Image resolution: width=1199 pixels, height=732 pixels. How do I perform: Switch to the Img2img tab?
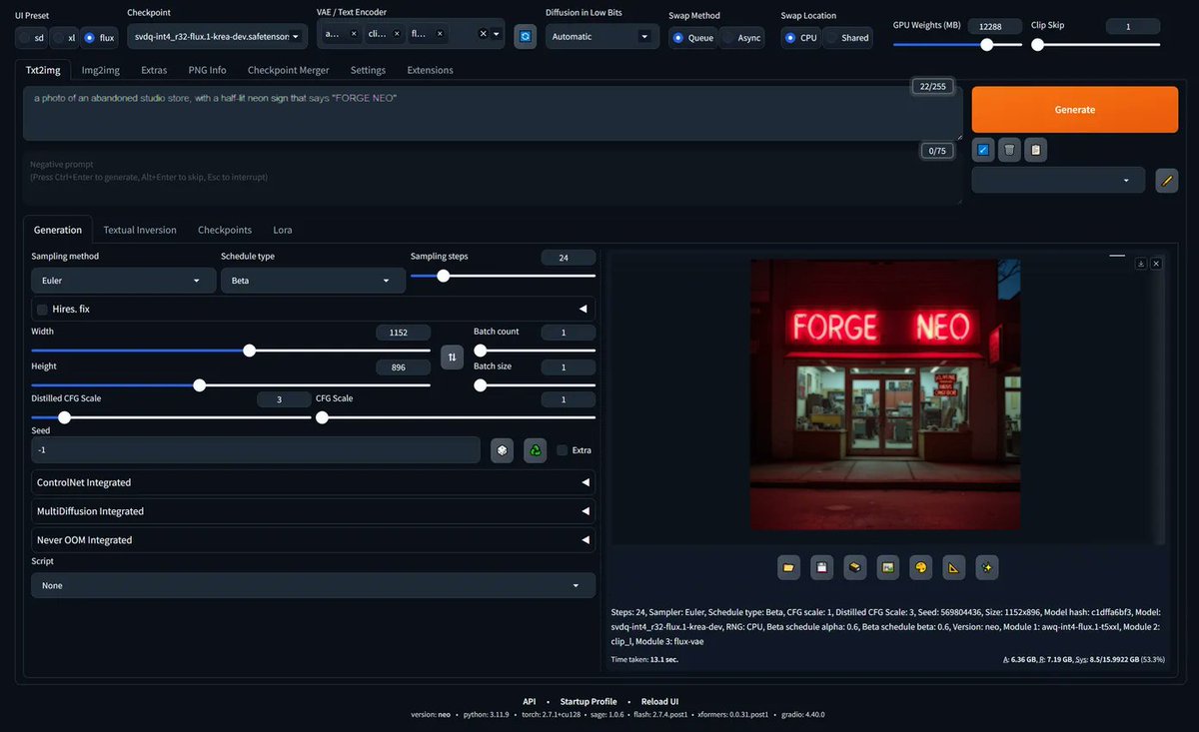[x=100, y=70]
